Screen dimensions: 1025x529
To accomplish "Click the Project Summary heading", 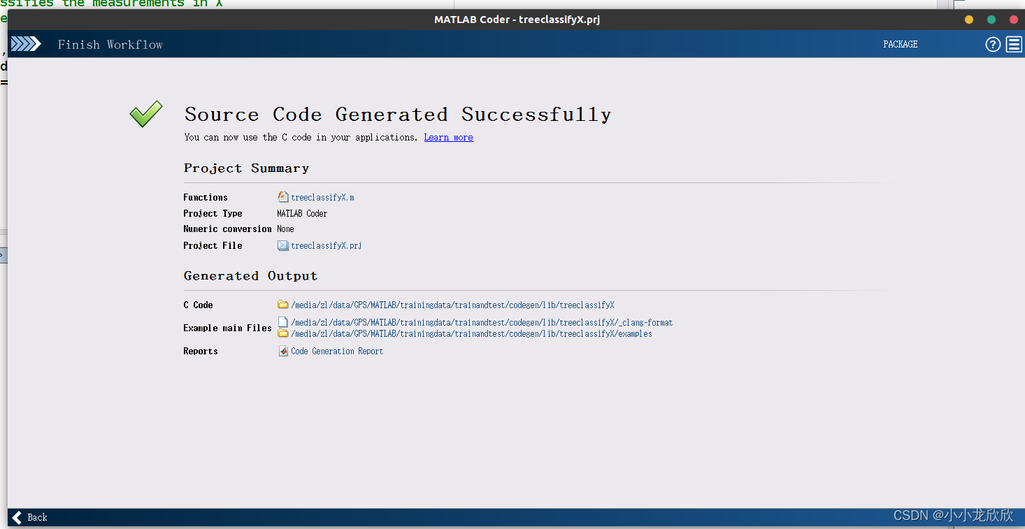I will coord(246,168).
